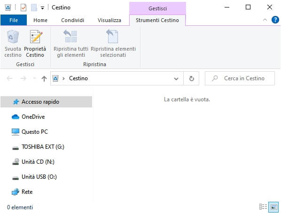
Task: Refresh the Cestino folder view
Action: coord(191,78)
